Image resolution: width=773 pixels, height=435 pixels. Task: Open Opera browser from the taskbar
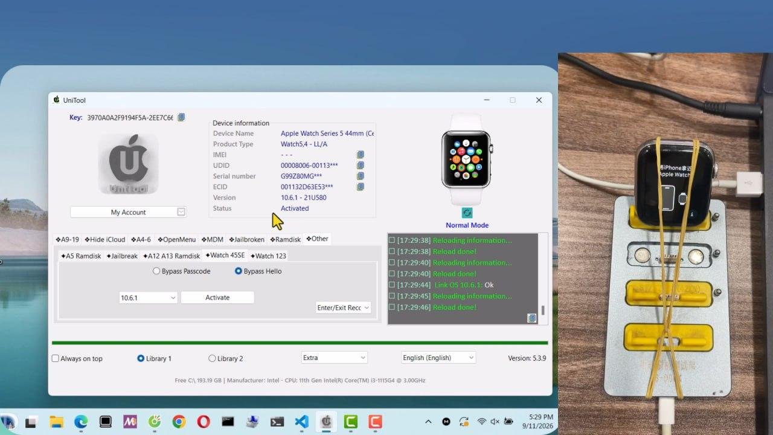(x=204, y=422)
